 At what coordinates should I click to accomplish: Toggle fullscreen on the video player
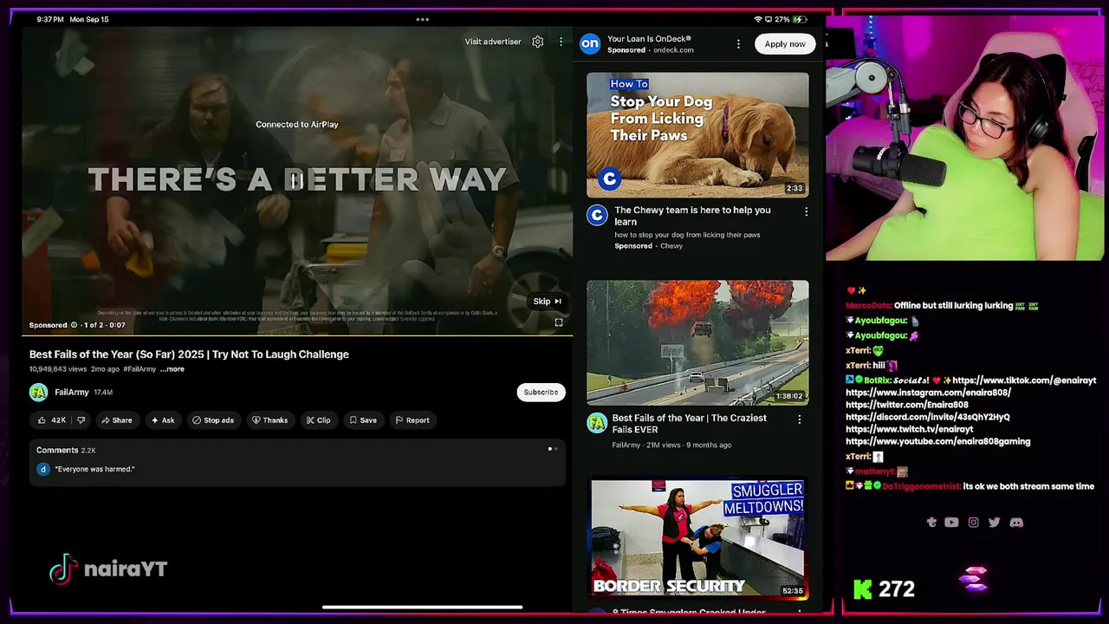click(559, 322)
